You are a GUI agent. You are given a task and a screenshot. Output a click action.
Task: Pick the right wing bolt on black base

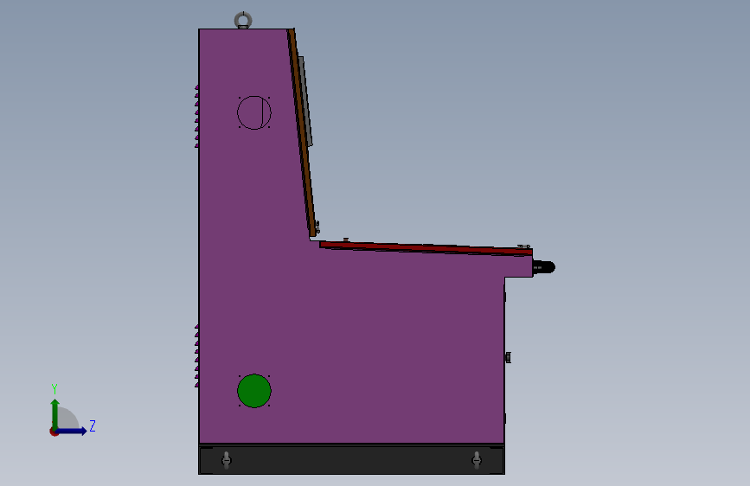[x=477, y=460]
